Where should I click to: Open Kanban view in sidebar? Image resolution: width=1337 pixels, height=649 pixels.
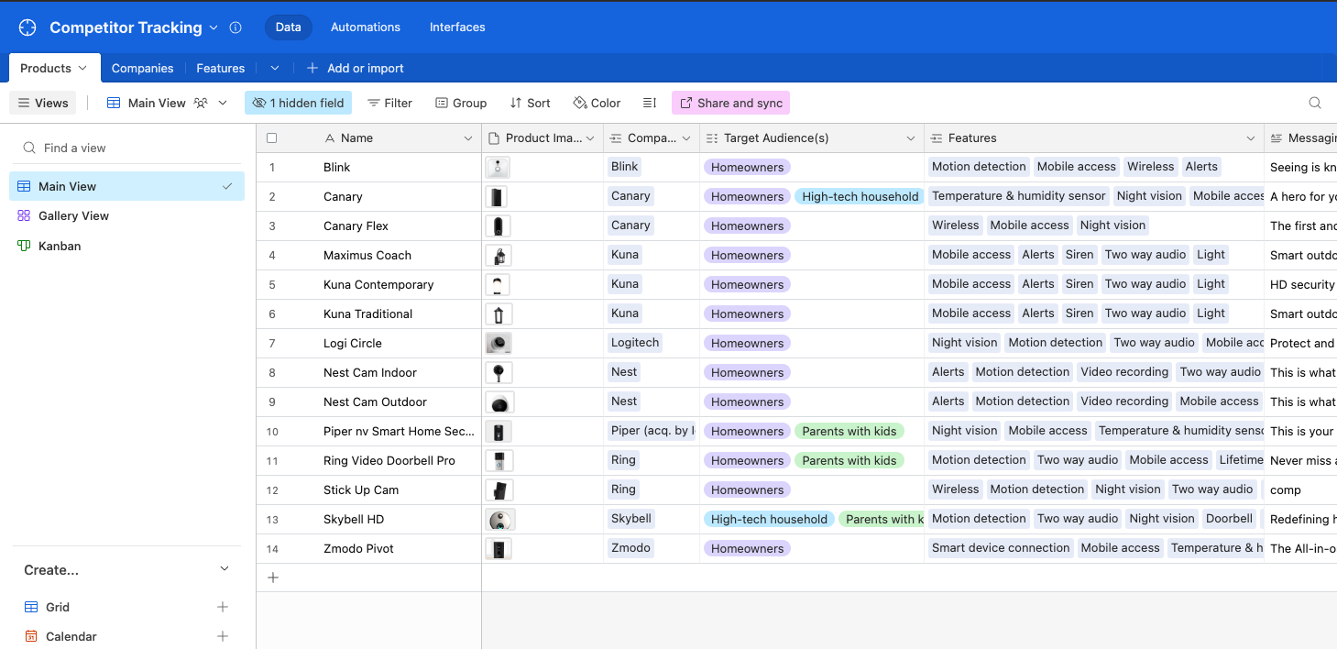[127, 246]
